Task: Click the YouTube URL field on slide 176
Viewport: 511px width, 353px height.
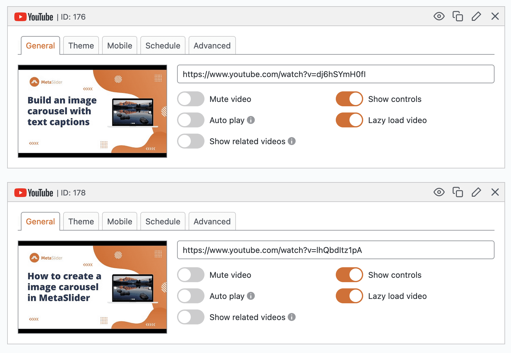Action: 335,74
